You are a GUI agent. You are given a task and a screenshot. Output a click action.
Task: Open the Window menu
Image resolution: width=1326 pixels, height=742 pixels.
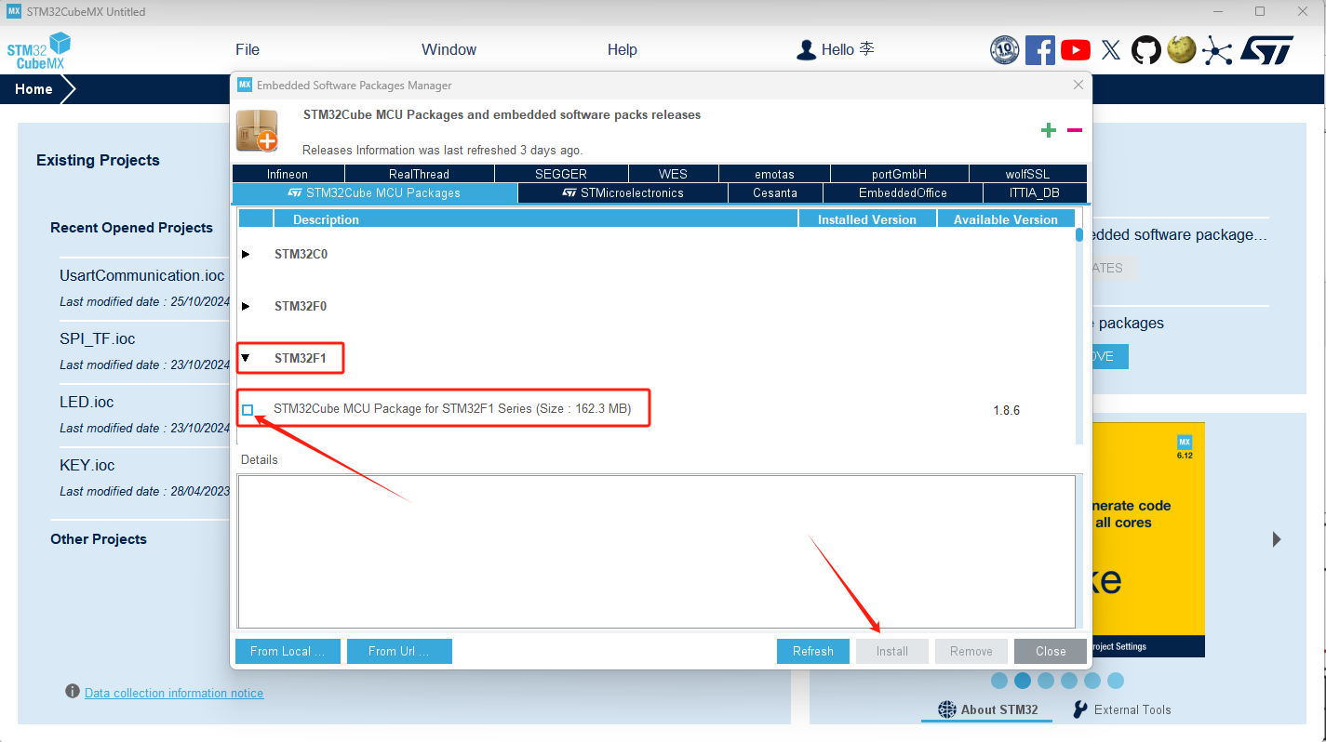coord(449,50)
